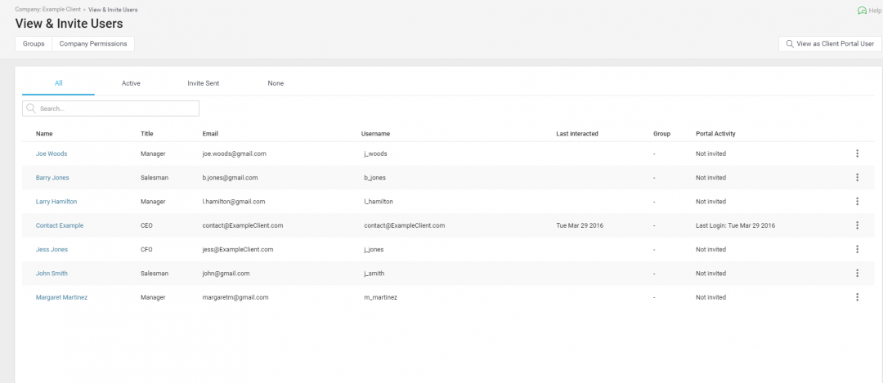Open the Larry Hamilton user link
This screenshot has width=883, height=383.
tap(56, 202)
